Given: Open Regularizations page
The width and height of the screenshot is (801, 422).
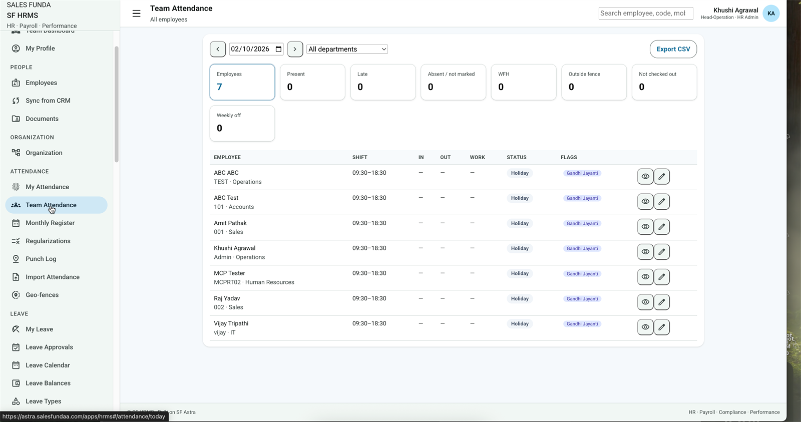Looking at the screenshot, I should [57, 241].
